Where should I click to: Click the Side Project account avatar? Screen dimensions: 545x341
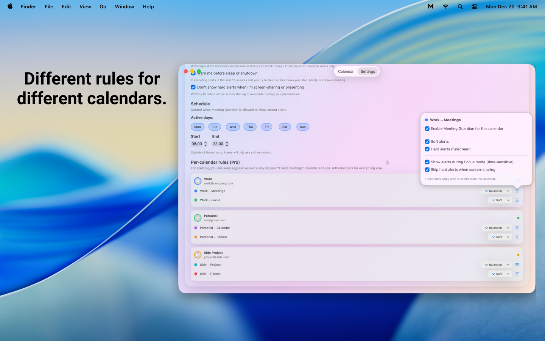pos(198,255)
